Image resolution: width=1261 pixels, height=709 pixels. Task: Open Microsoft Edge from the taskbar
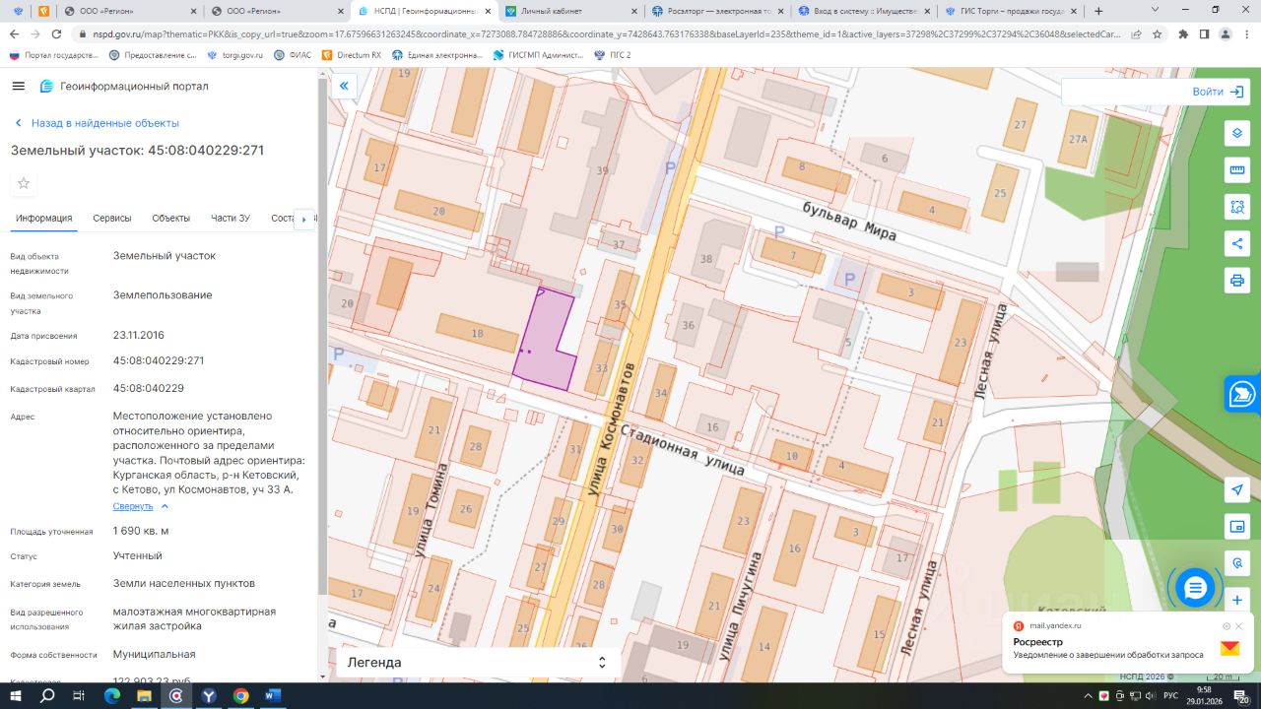(111, 696)
